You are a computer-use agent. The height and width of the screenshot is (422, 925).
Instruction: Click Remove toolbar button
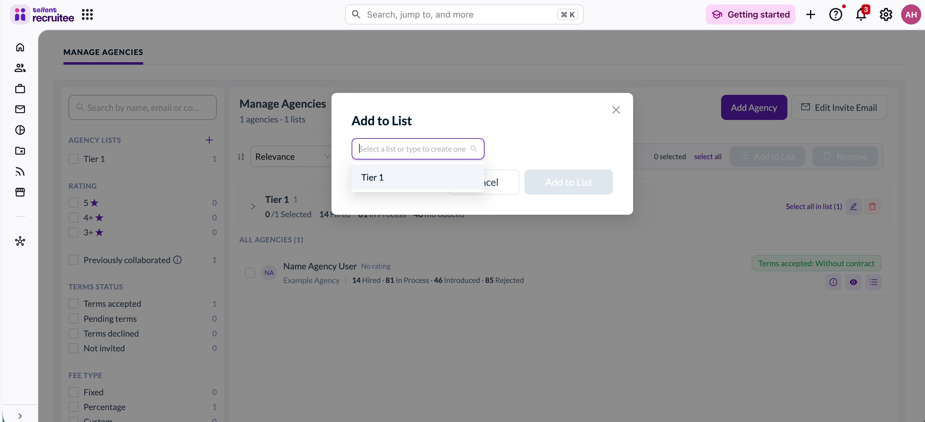click(x=845, y=156)
